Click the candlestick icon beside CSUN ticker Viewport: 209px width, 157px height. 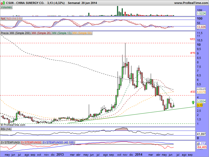tap(2, 3)
